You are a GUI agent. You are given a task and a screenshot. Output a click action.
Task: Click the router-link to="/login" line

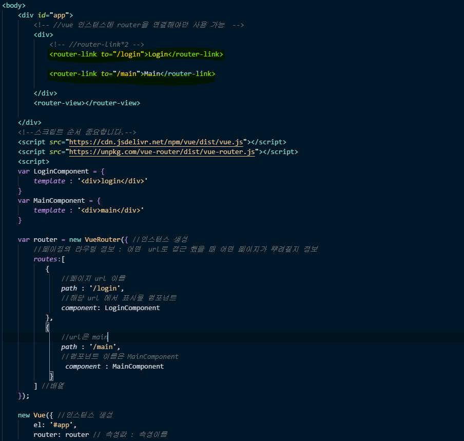point(136,54)
